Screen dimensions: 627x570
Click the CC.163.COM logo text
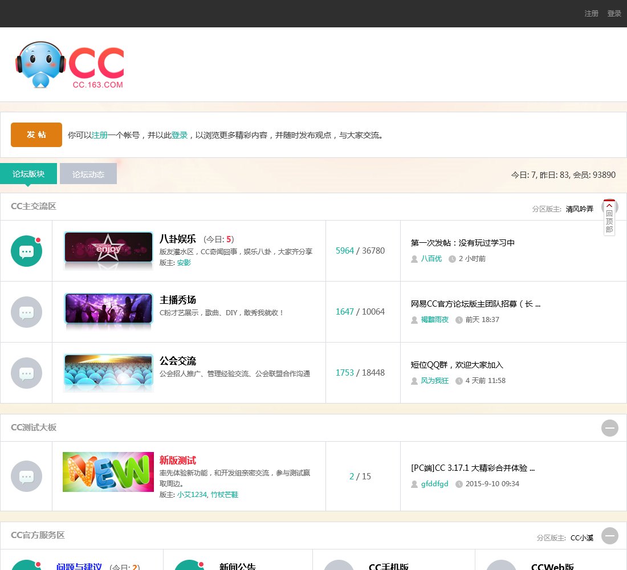coord(97,85)
